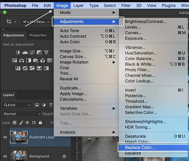This screenshot has width=189, height=161.
Task: Select the Background layer thumbnail
Action: point(19,156)
